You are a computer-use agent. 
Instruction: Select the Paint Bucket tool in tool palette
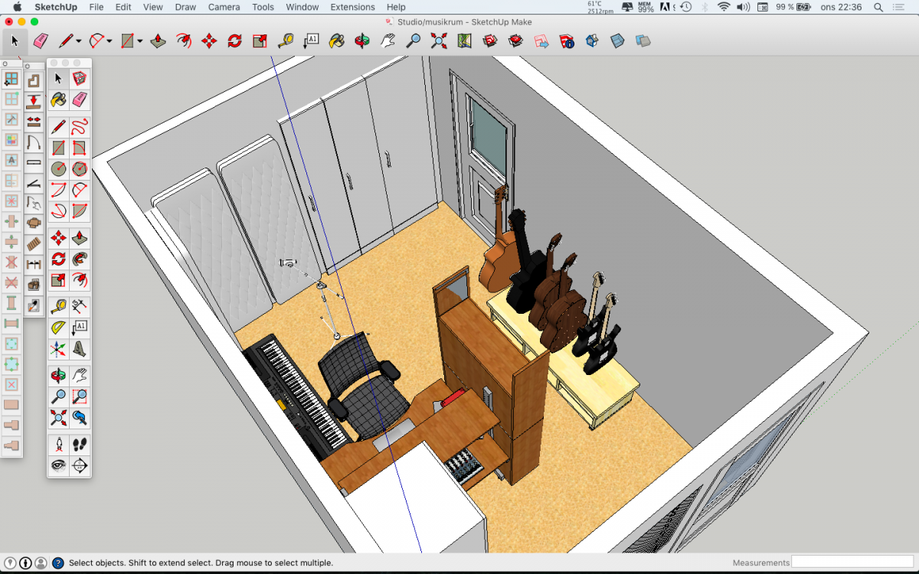pyautogui.click(x=58, y=99)
